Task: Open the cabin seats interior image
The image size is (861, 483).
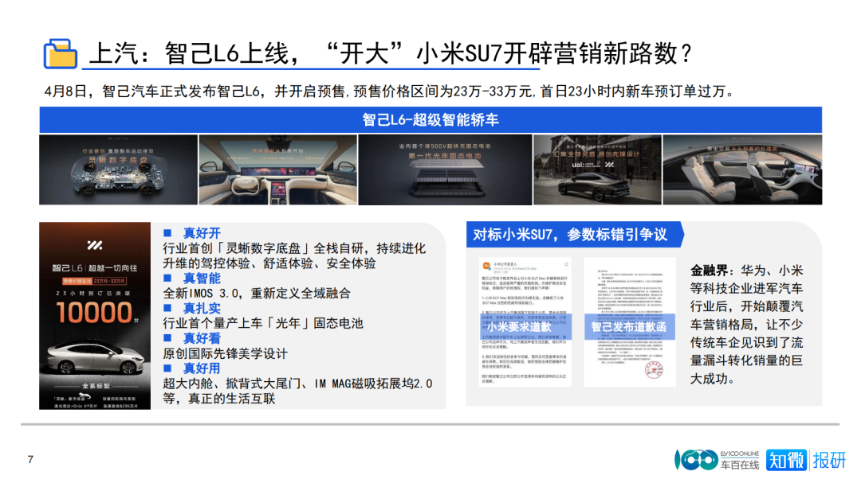Action: [x=742, y=170]
